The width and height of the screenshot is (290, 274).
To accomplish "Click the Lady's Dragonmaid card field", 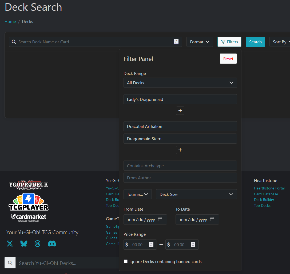I will pos(180,99).
